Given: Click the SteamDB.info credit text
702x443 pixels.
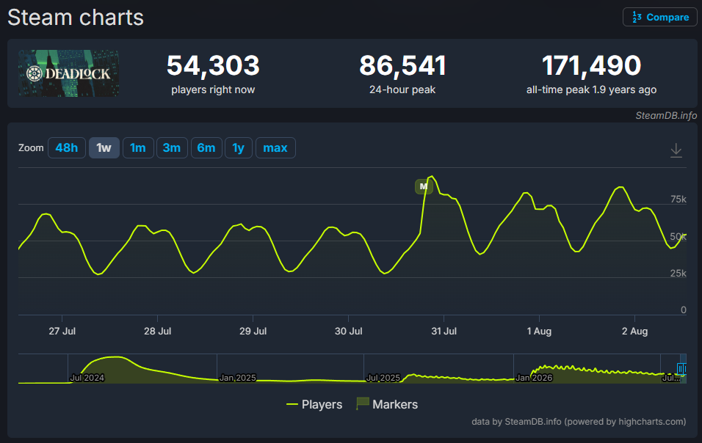Looking at the screenshot, I should [666, 115].
